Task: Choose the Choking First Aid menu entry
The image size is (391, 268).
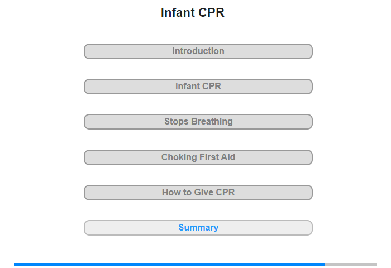Action: (198, 157)
